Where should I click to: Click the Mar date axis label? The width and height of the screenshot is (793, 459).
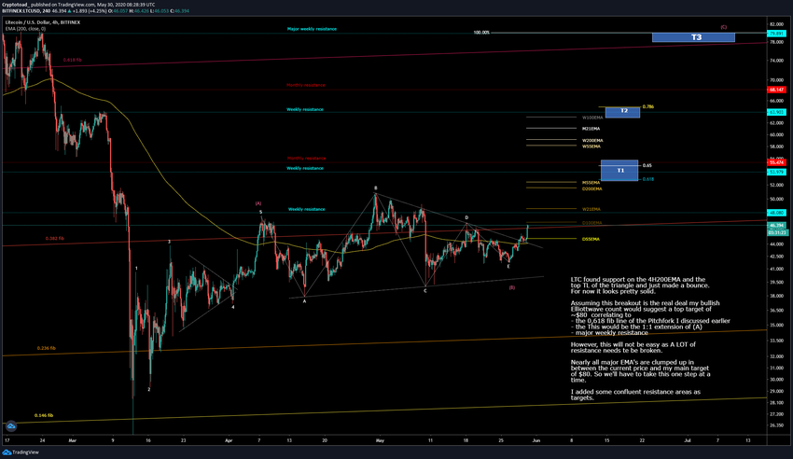(73, 440)
